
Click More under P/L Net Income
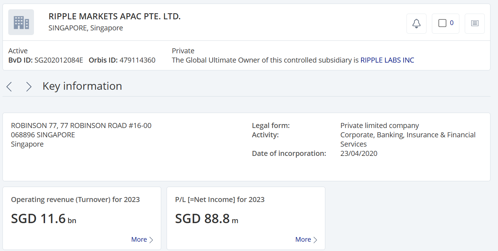303,240
